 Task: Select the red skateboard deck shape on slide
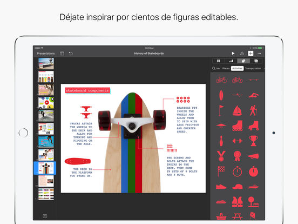point(78,161)
